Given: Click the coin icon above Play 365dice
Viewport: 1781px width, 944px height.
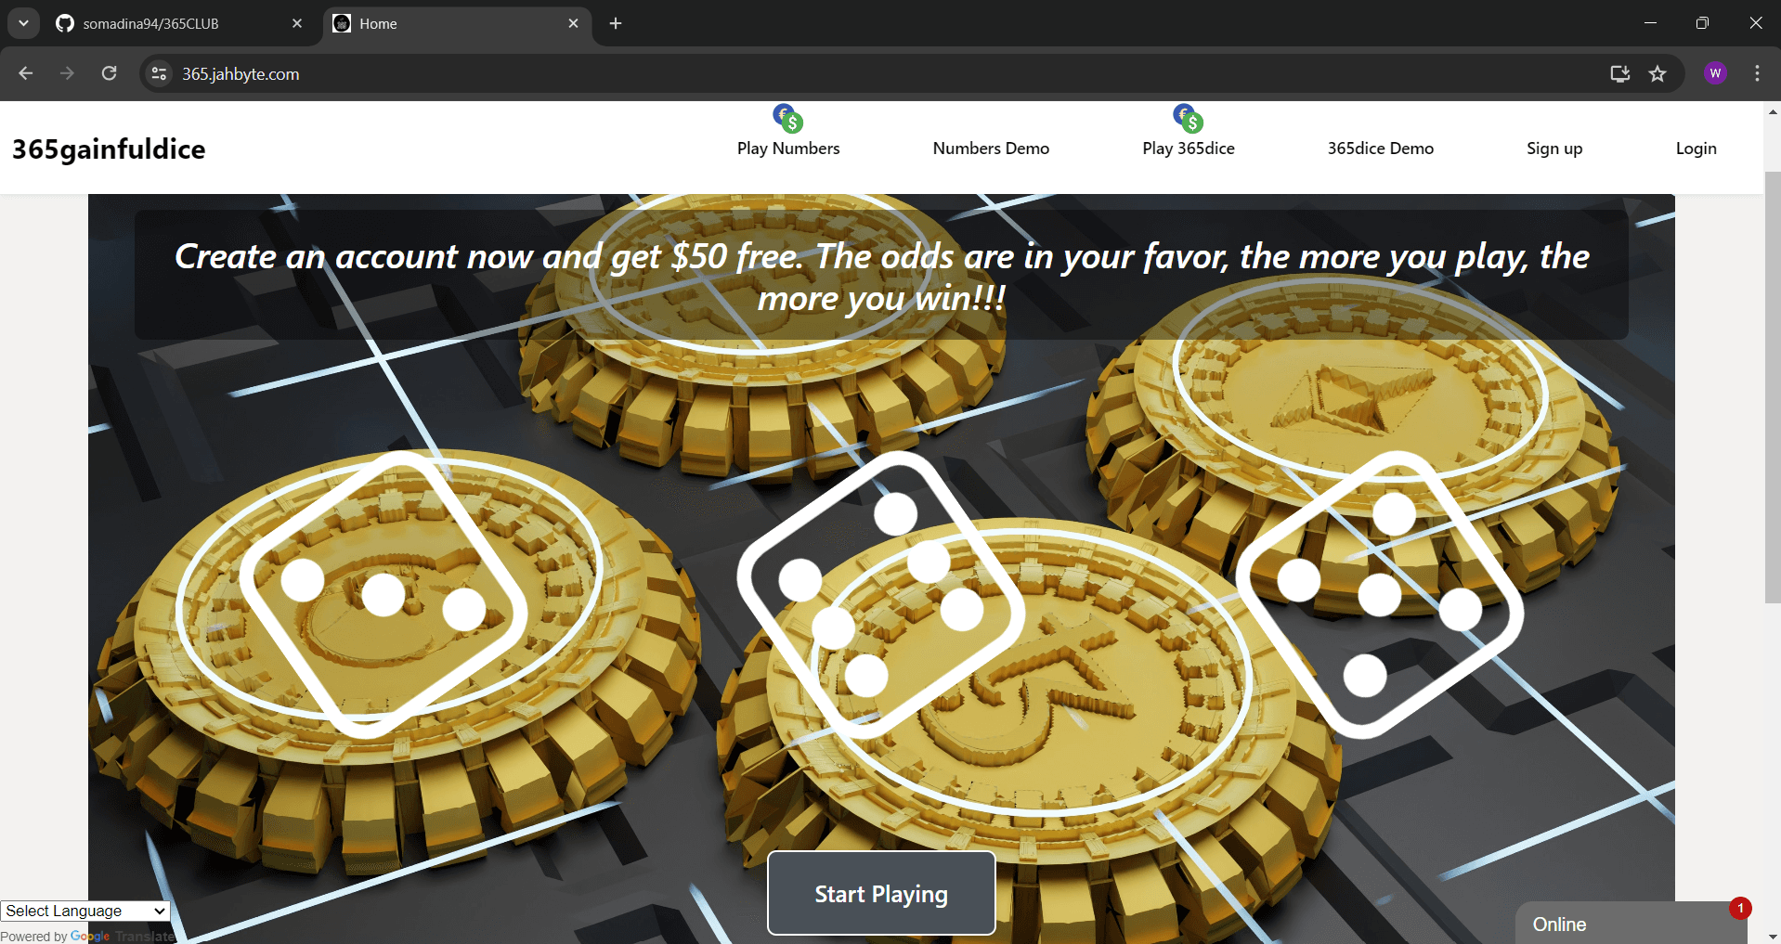Looking at the screenshot, I should [x=1189, y=119].
